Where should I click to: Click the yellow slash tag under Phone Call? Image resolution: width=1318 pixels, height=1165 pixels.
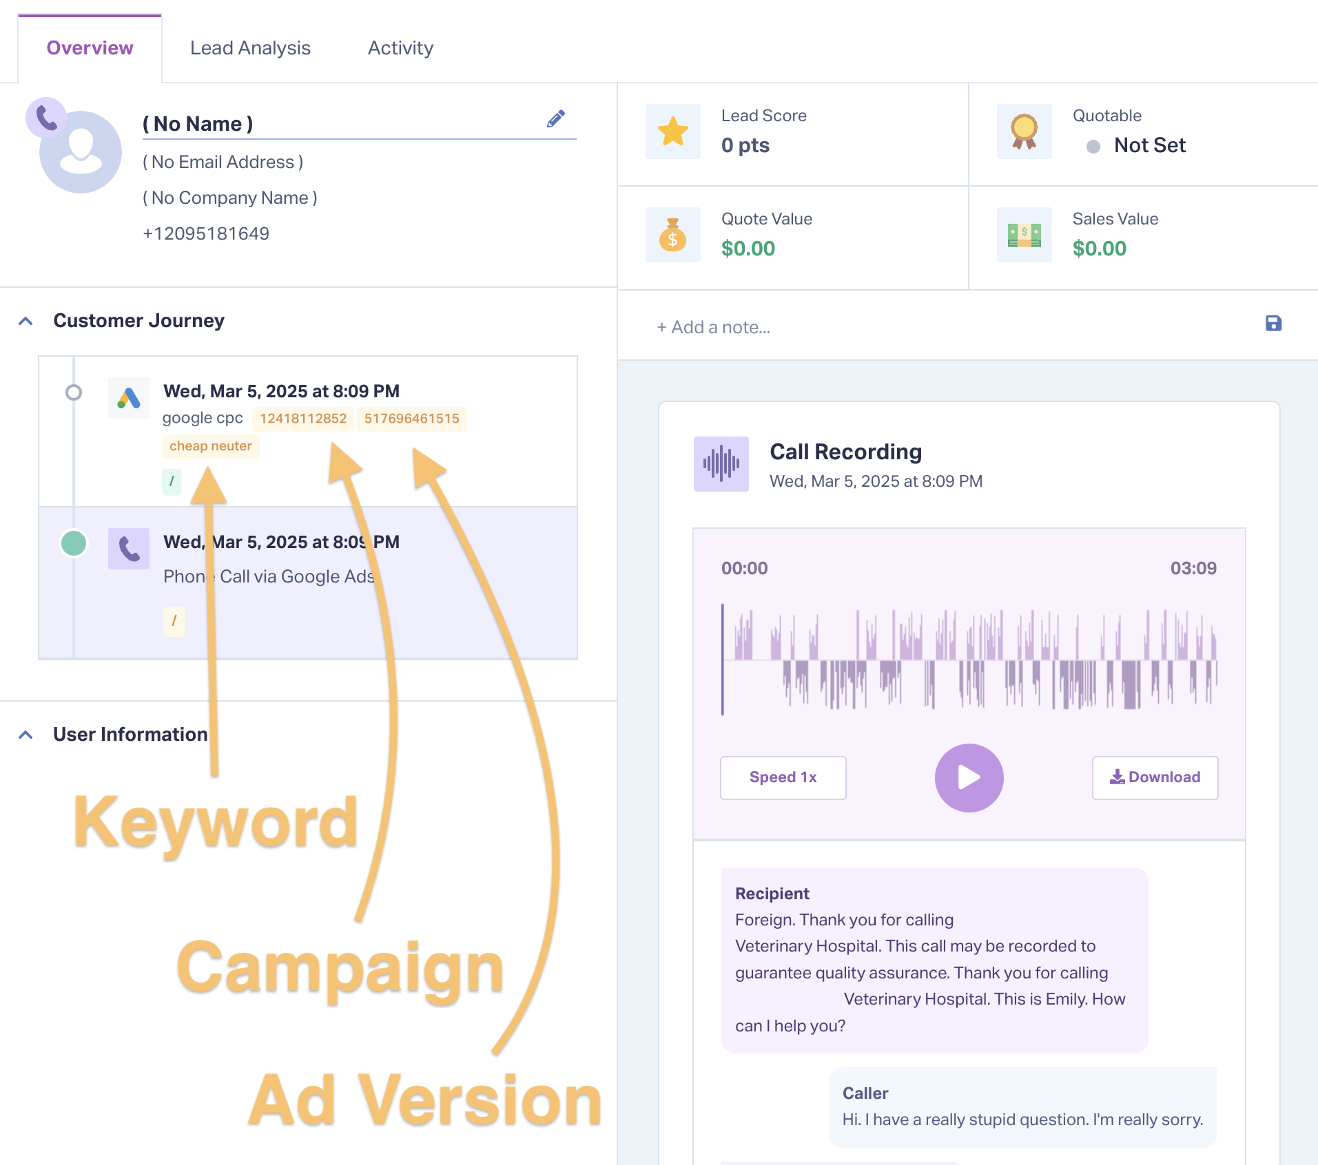click(174, 621)
